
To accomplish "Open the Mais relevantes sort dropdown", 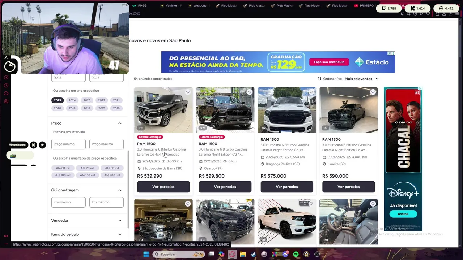I will point(362,79).
